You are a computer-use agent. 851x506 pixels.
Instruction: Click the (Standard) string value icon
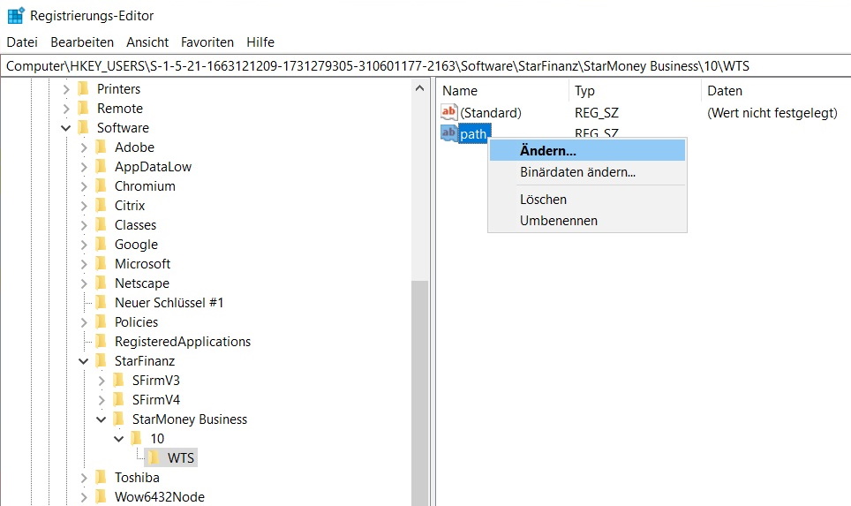pyautogui.click(x=448, y=112)
